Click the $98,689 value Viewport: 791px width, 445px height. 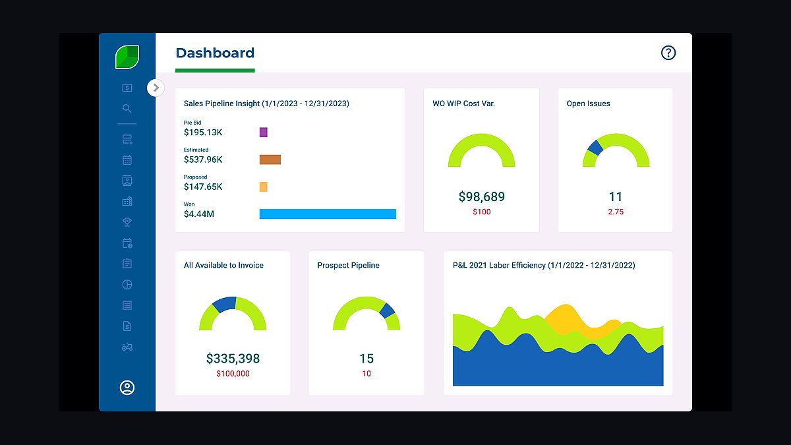point(482,196)
